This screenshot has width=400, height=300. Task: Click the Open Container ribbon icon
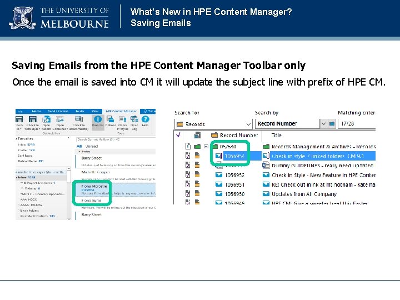point(60,119)
